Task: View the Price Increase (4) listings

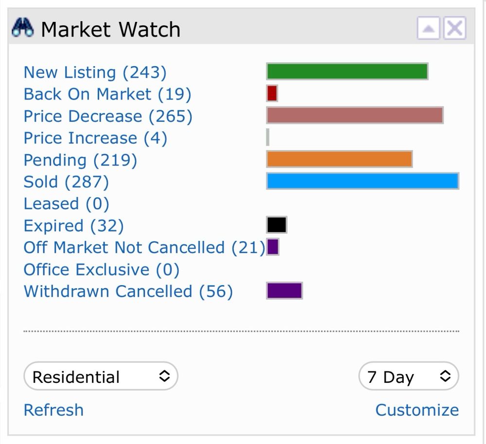Action: click(x=95, y=138)
